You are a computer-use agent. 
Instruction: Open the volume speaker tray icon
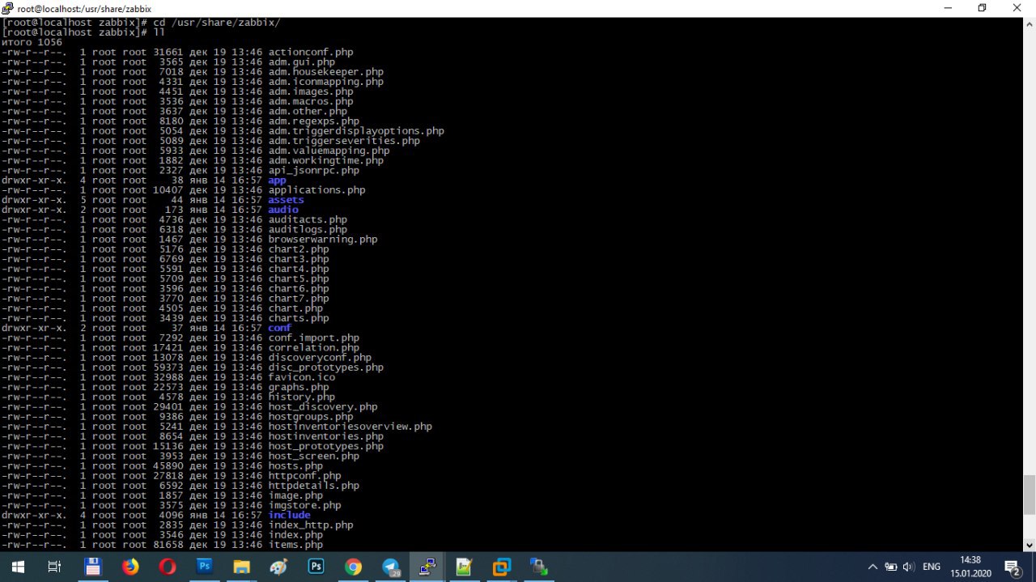pyautogui.click(x=909, y=567)
